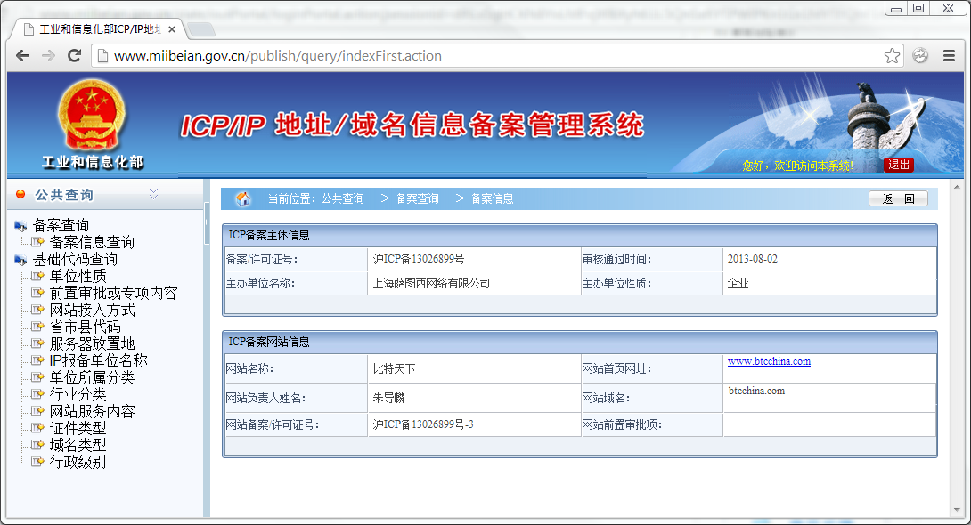This screenshot has height=525, width=971.
Task: Click the page icon beside 行政级别
Action: pyautogui.click(x=37, y=461)
